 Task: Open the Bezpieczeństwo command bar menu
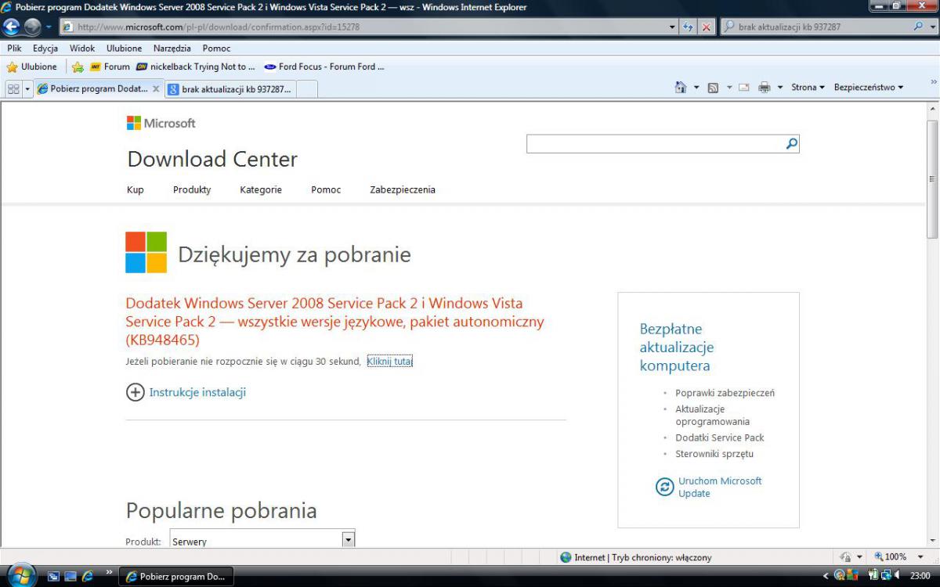(869, 88)
